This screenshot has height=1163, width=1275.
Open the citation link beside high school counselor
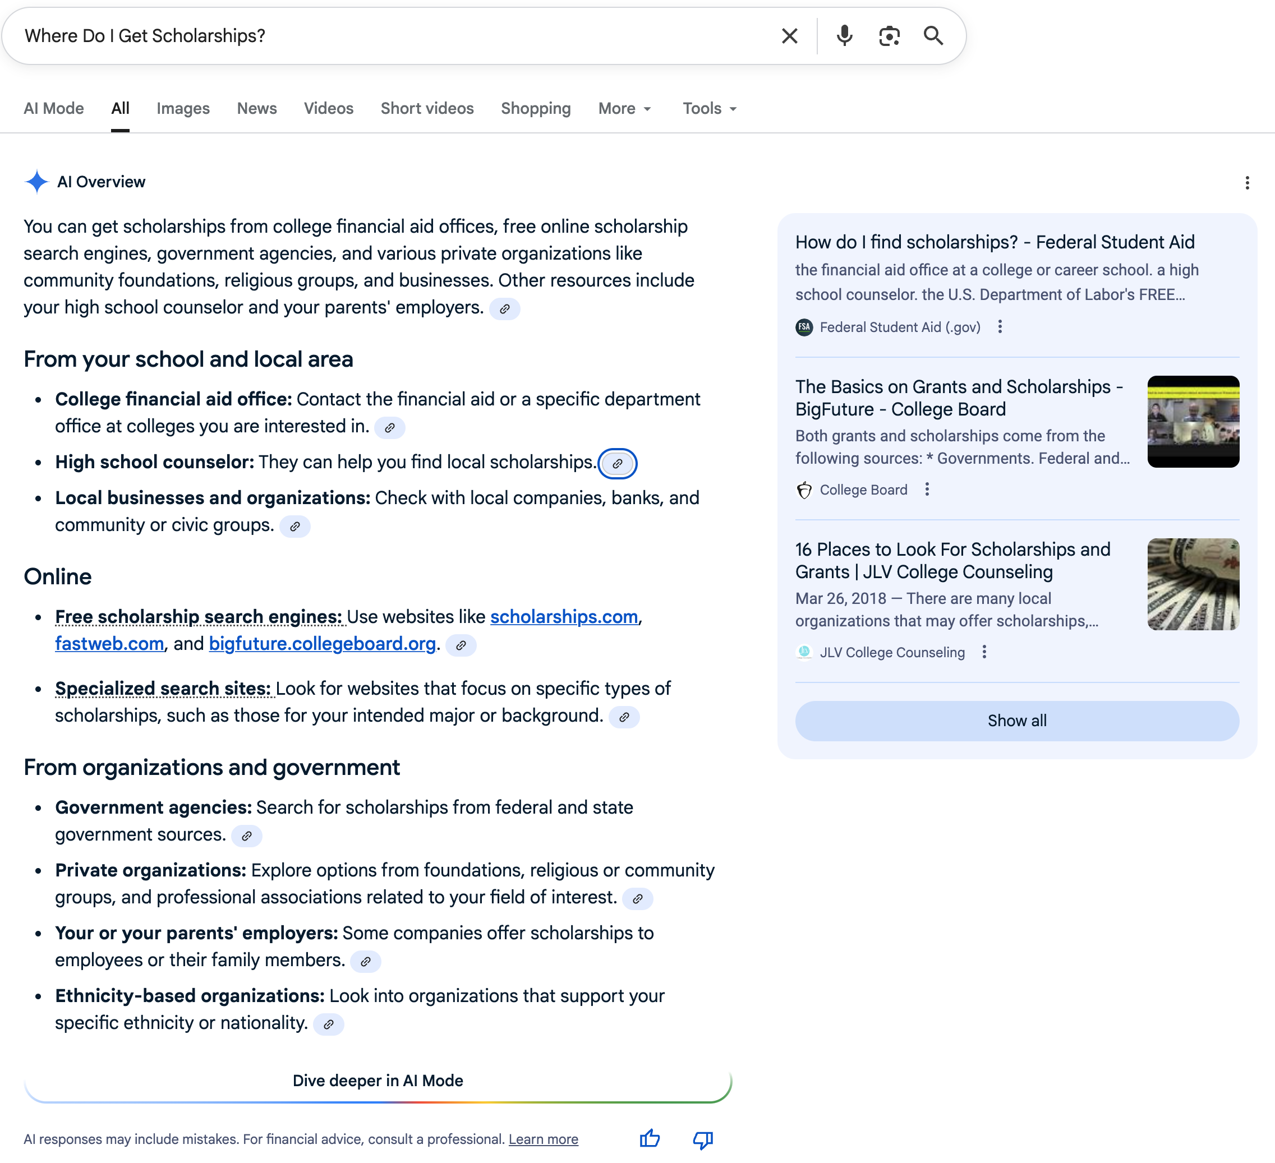[618, 463]
